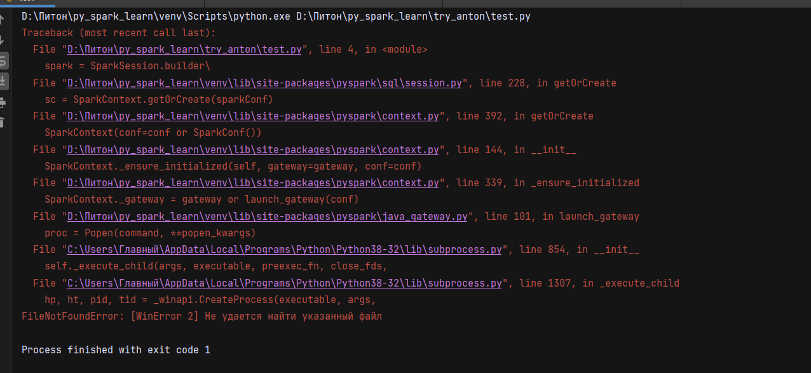Click 'SparkContext._gateway = gateway or launch_gateway(conf)'
The width and height of the screenshot is (811, 373).
click(201, 200)
